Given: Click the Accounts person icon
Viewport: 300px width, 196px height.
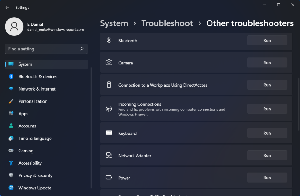Looking at the screenshot, I should 11,126.
